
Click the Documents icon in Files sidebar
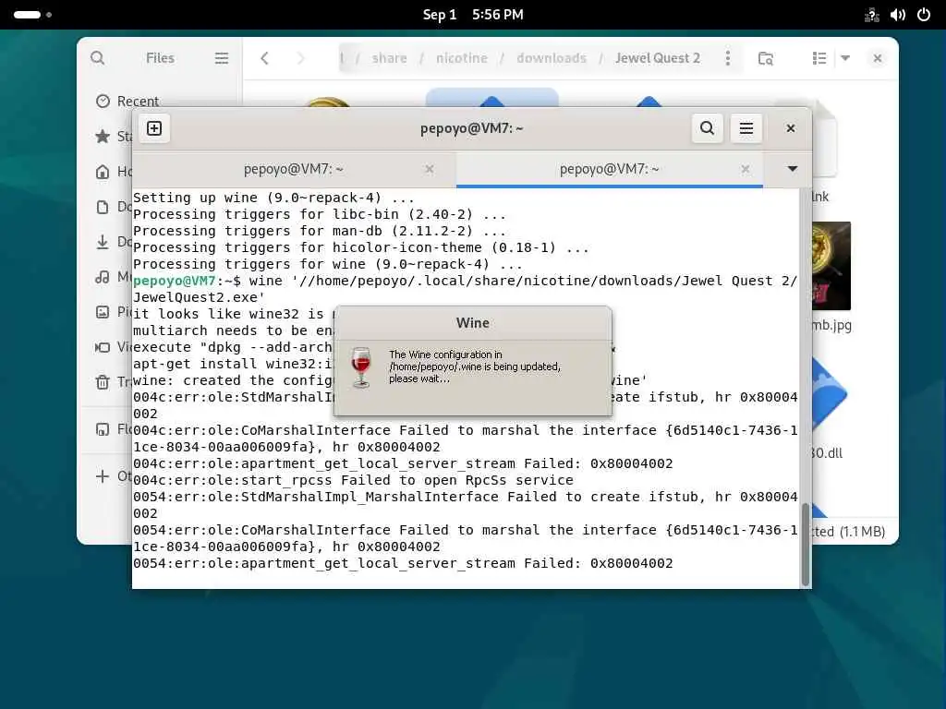pos(103,207)
